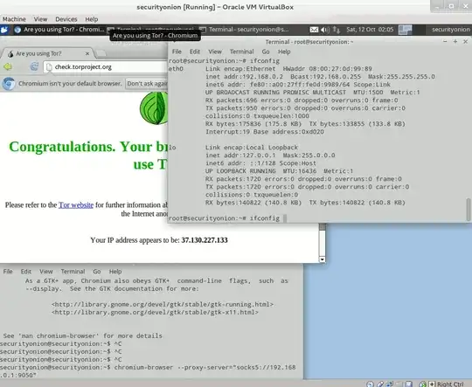Image resolution: width=472 pixels, height=387 pixels.
Task: Open File menu in root terminal
Action: 177,52
